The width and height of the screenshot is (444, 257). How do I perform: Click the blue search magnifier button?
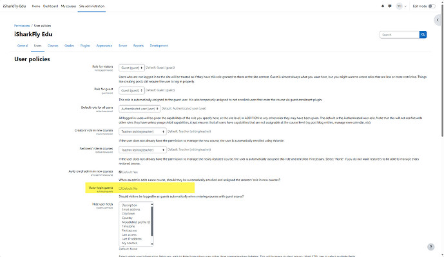pyautogui.click(x=423, y=35)
